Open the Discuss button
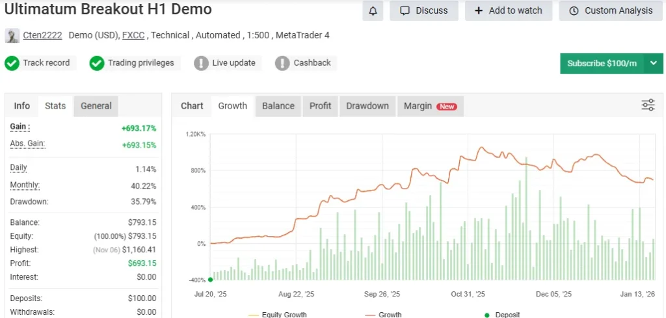This screenshot has height=318, width=666. point(424,10)
